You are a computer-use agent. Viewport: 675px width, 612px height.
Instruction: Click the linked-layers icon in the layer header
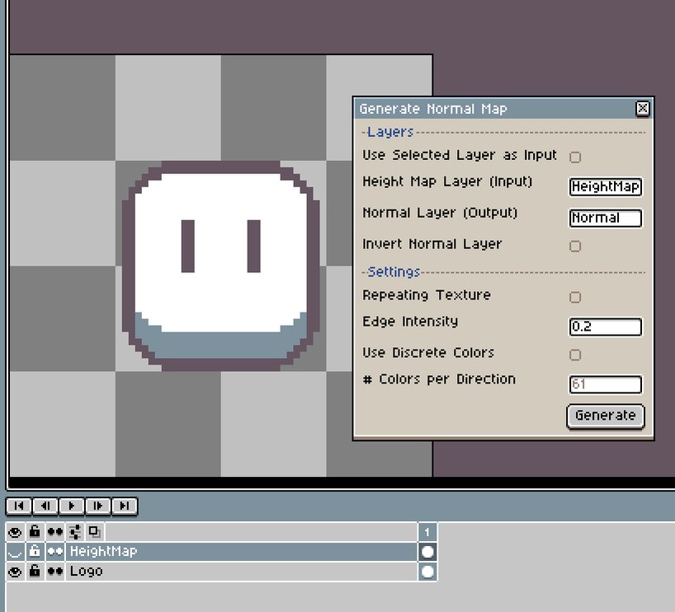tap(75, 532)
